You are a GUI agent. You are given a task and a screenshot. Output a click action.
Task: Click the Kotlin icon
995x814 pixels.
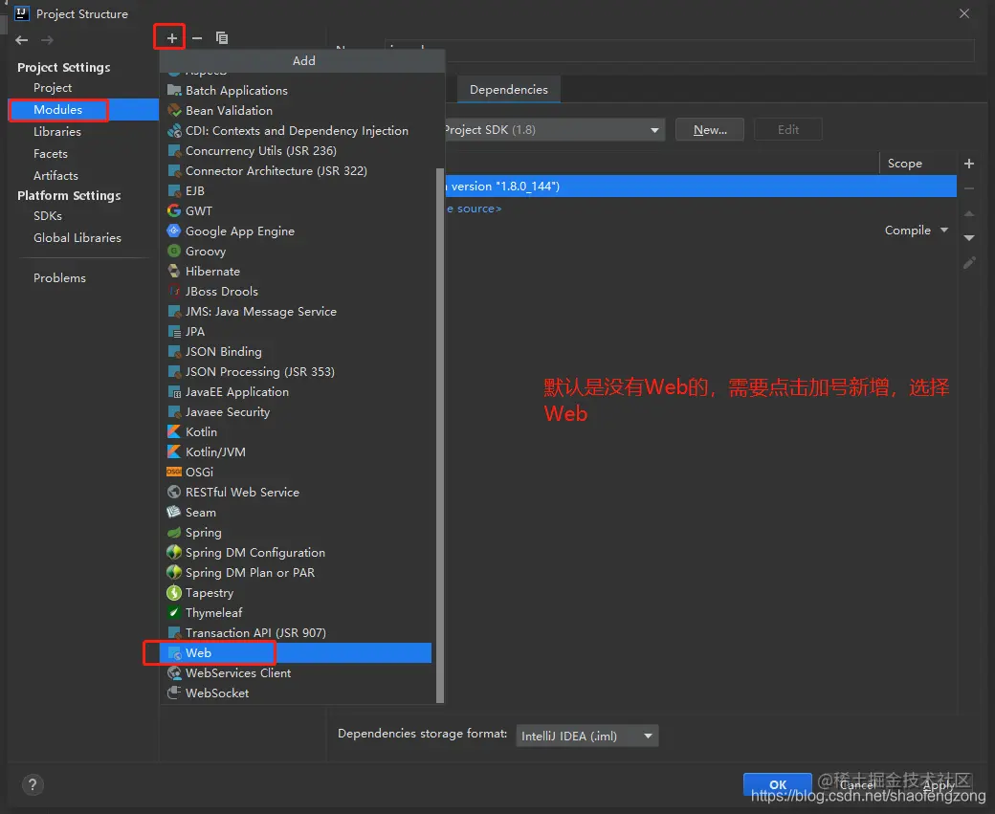point(174,431)
